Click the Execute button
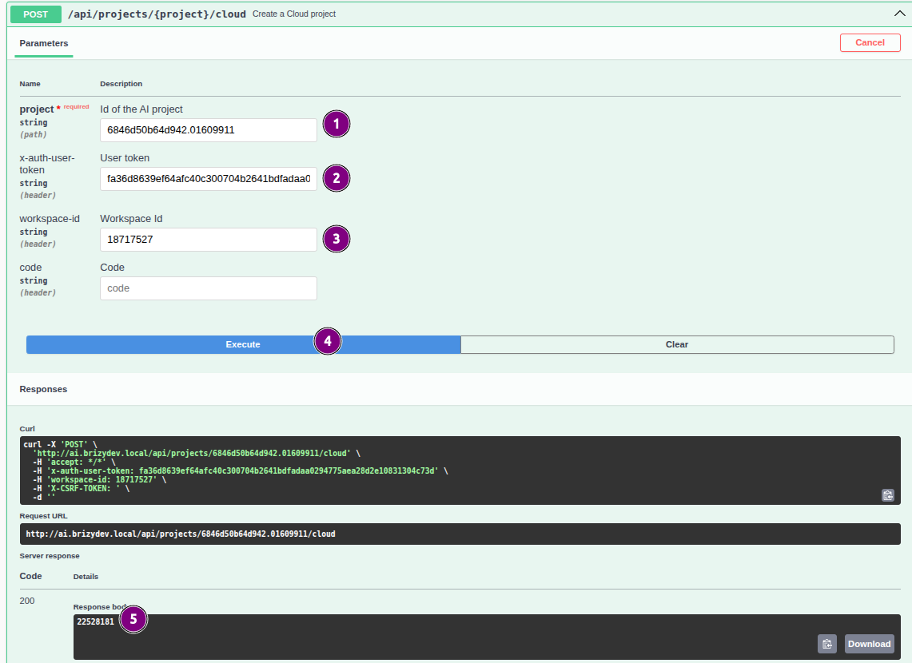The image size is (912, 663). click(x=243, y=344)
